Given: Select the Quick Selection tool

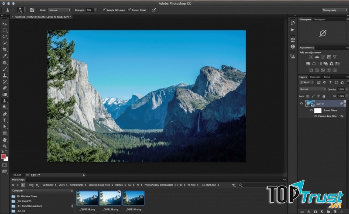Looking at the screenshot, I should click(x=4, y=43).
